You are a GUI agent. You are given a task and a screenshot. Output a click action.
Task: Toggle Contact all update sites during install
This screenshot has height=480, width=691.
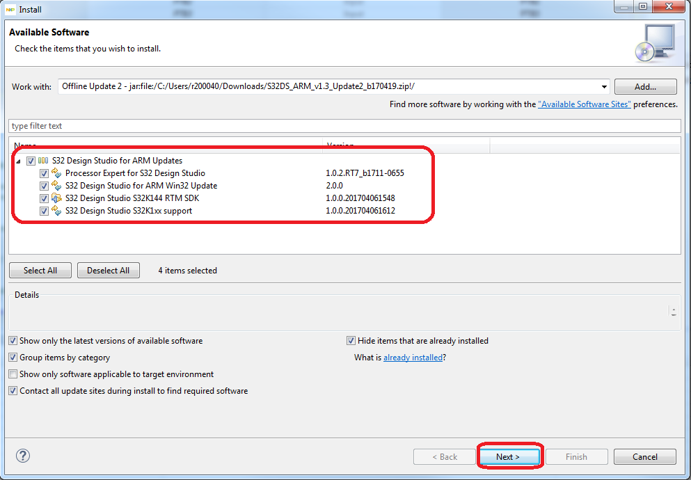tap(13, 391)
